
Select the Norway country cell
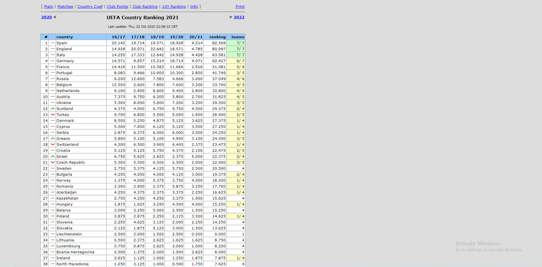pyautogui.click(x=81, y=180)
